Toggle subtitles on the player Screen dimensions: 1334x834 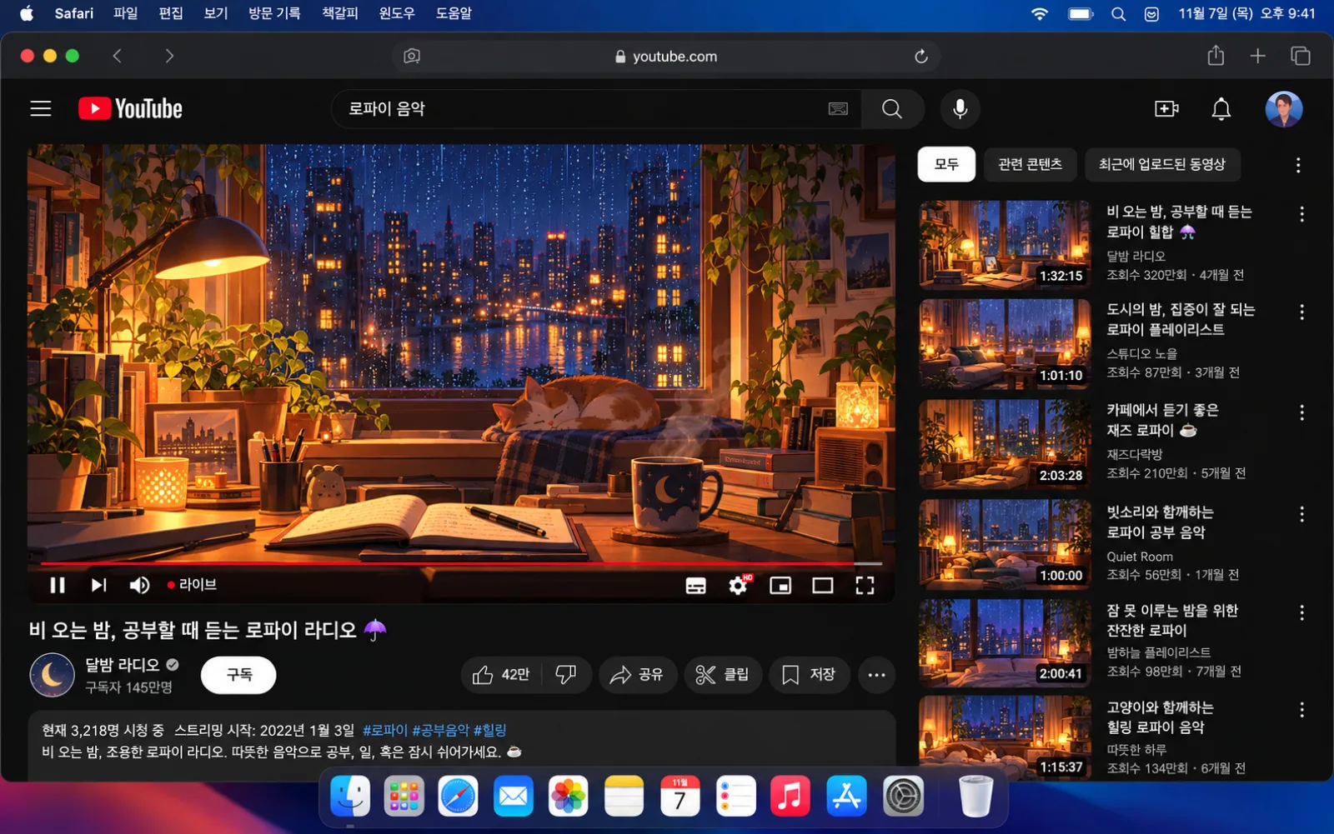click(695, 586)
